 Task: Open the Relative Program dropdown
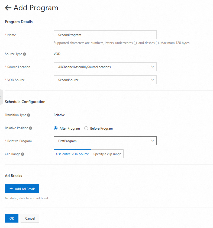[105, 141]
